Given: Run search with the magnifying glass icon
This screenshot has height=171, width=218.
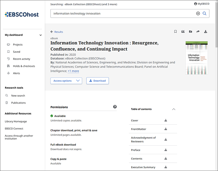Looking at the screenshot, I should click(204, 13).
